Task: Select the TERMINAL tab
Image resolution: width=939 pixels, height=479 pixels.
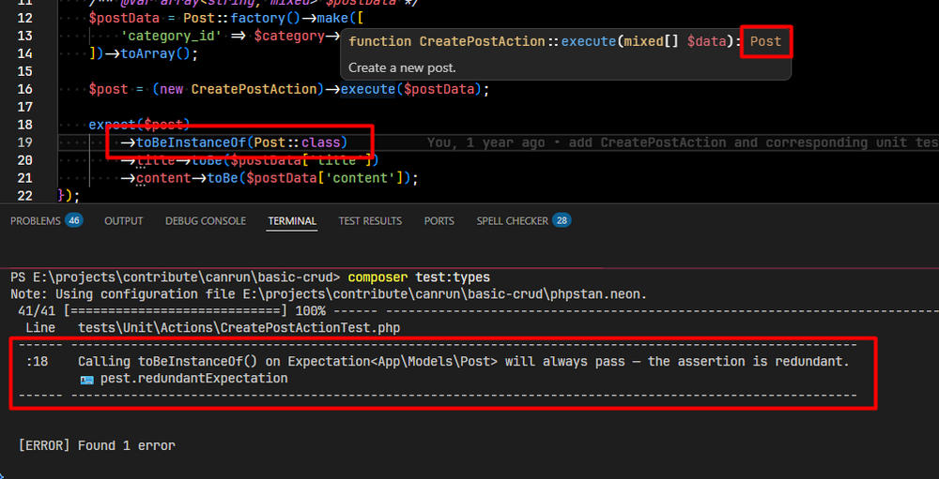Action: click(292, 221)
